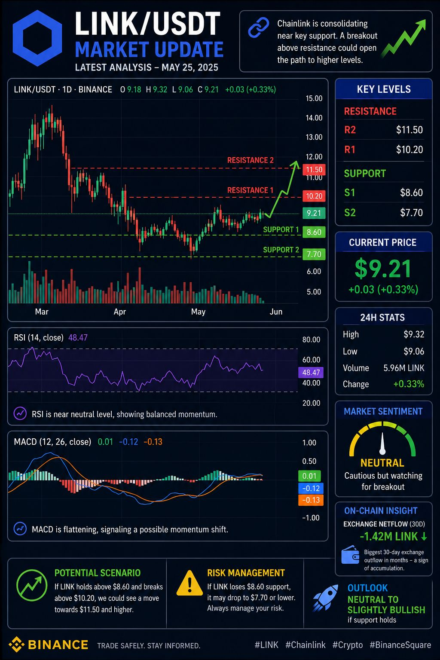Image resolution: width=440 pixels, height=660 pixels.
Task: Click the SUPPORT 2 chart label
Action: (x=281, y=250)
